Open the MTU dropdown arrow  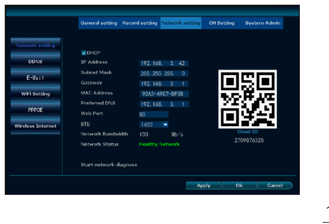coord(165,125)
